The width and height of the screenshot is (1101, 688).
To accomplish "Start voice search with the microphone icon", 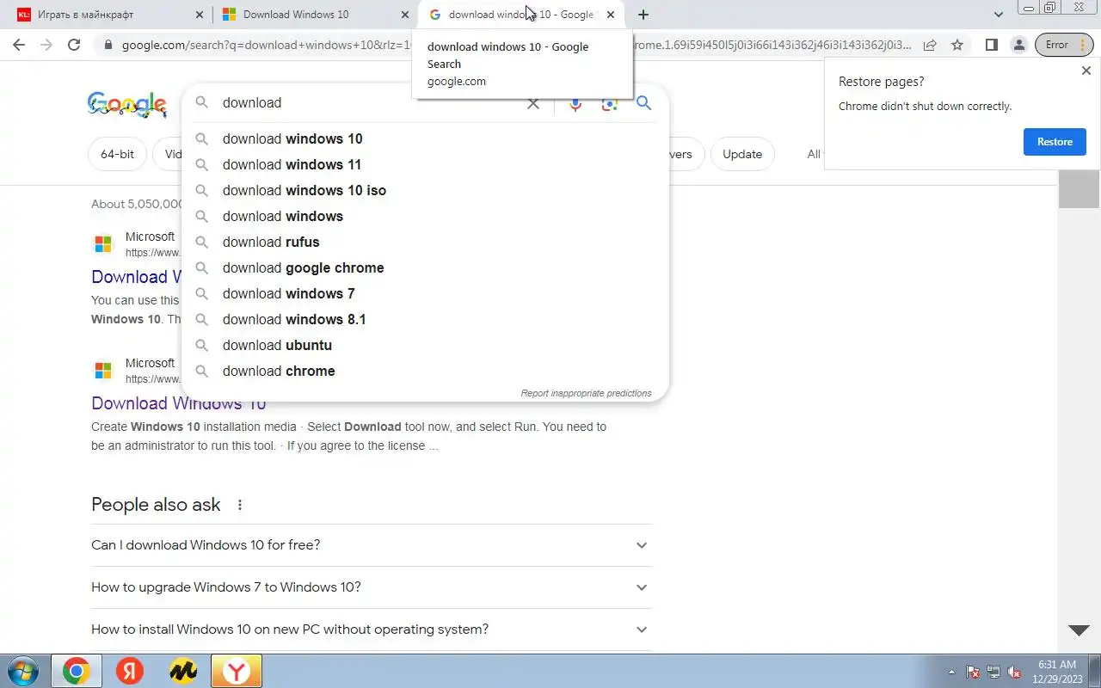I will (575, 103).
